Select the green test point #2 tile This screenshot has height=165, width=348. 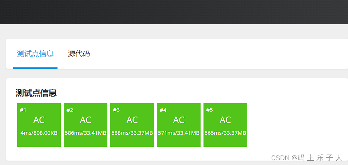click(x=86, y=125)
